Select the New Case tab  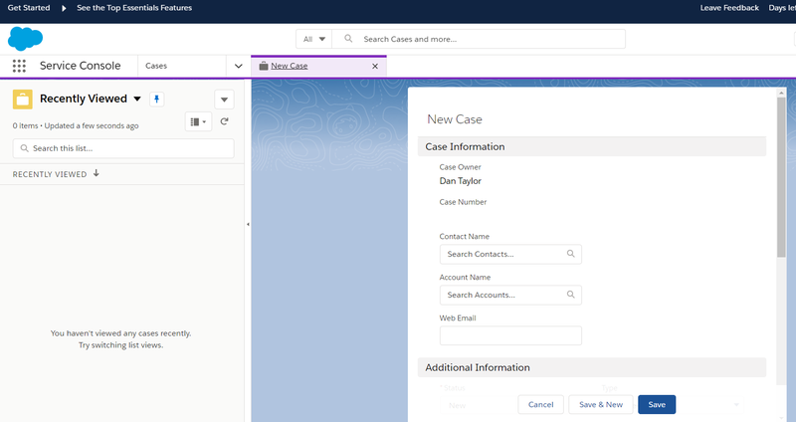318,66
